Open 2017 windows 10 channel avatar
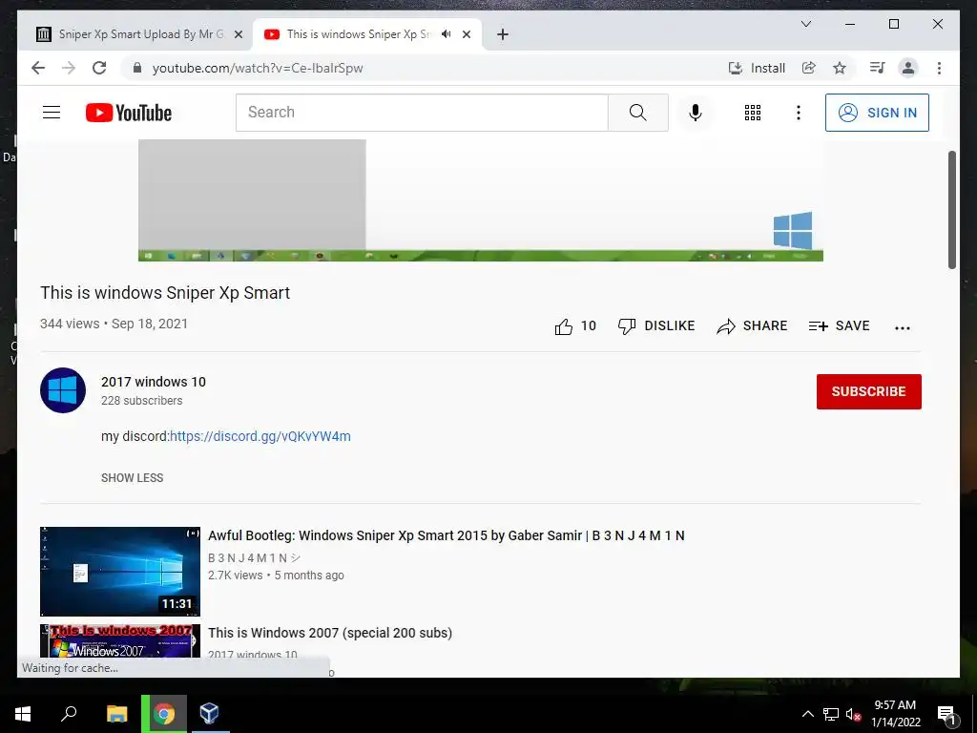977x733 pixels. pos(63,390)
